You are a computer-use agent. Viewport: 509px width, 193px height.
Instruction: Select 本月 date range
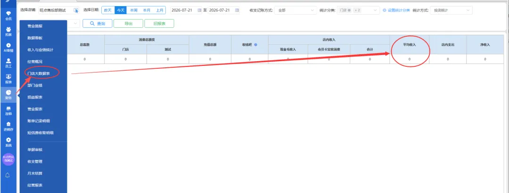(x=147, y=10)
